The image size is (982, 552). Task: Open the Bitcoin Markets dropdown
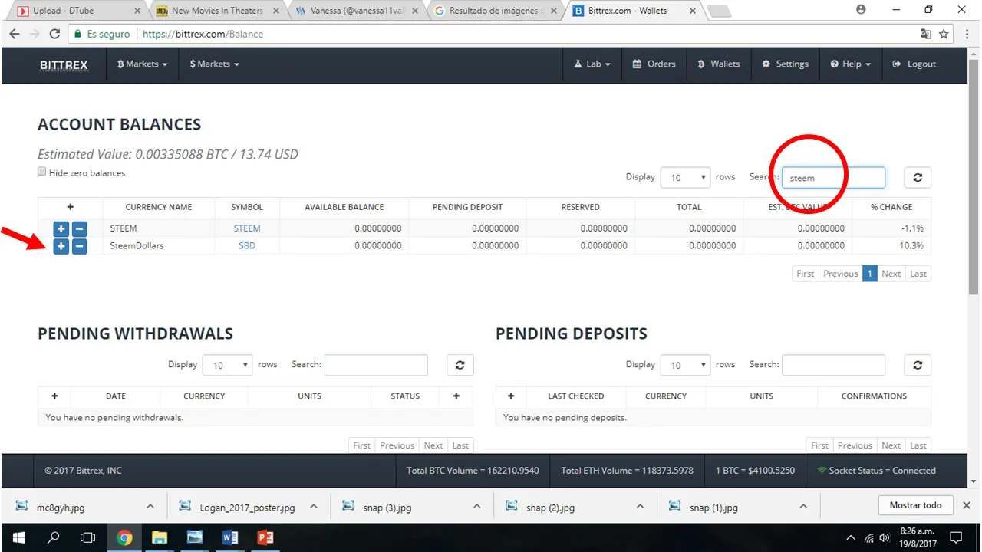coord(142,64)
